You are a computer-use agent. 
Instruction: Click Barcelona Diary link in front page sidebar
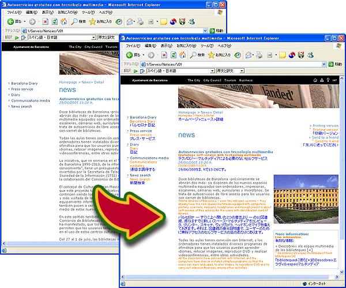tap(143, 118)
